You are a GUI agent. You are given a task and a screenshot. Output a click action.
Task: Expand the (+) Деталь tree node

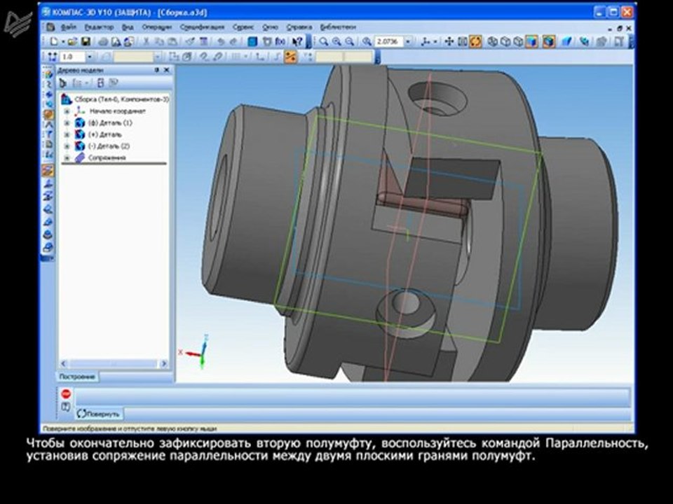coord(67,134)
